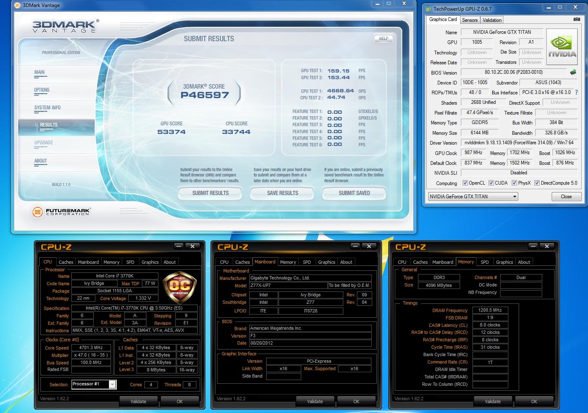Viewport: 588px width, 413px height.
Task: Toggle the PhysX checkbox
Action: (514, 183)
